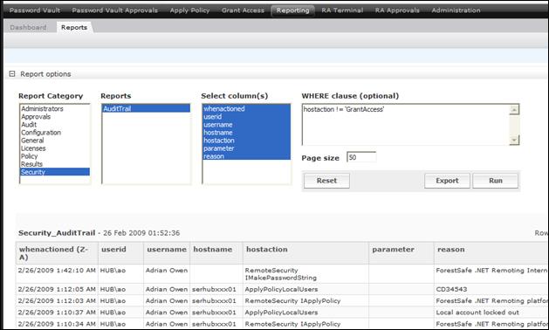Viewport: 549px width, 330px height.
Task: Click the 2/26/2009 1:10:37 AM cell
Action: click(57, 313)
